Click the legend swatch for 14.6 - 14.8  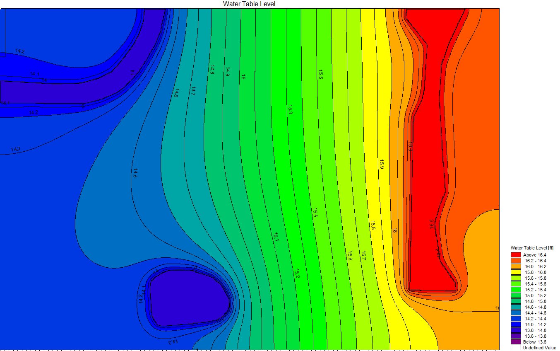pyautogui.click(x=516, y=307)
